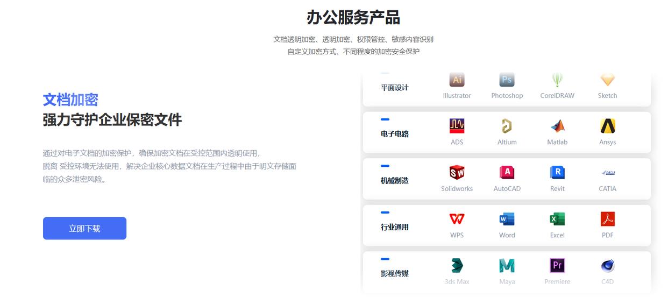Screen dimensions: 668x304
Task: Click the WPS icon
Action: tap(457, 219)
